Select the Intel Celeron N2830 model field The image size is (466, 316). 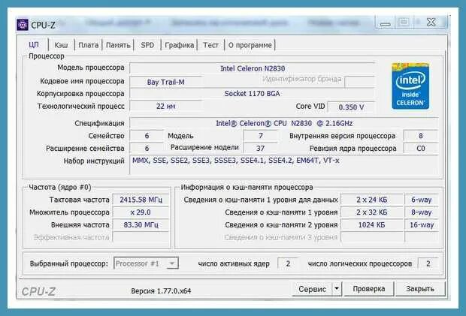click(253, 68)
